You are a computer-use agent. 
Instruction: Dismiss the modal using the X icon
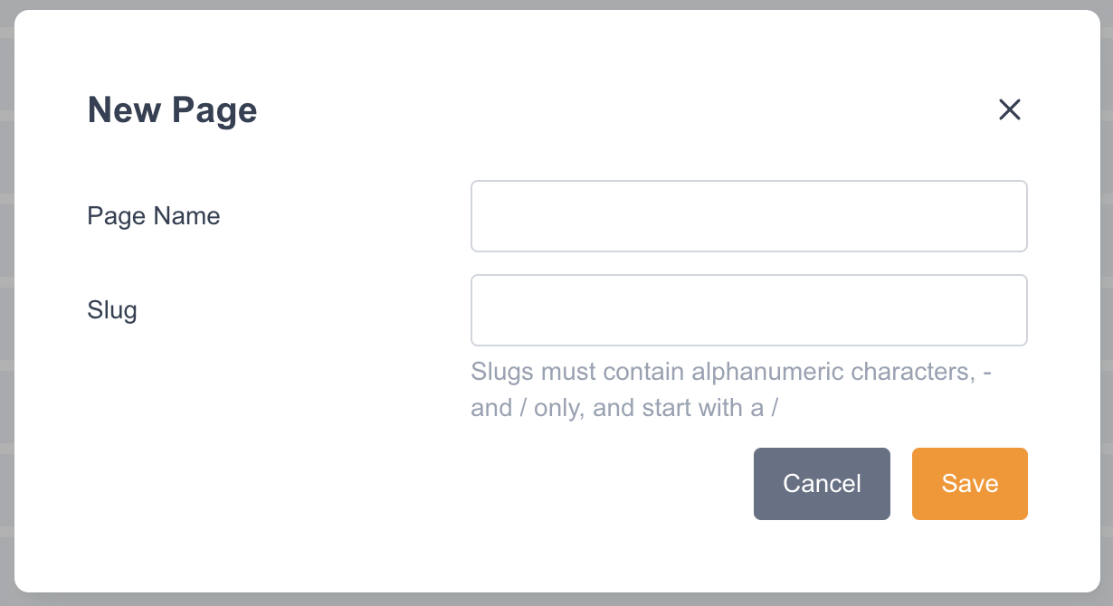1009,110
